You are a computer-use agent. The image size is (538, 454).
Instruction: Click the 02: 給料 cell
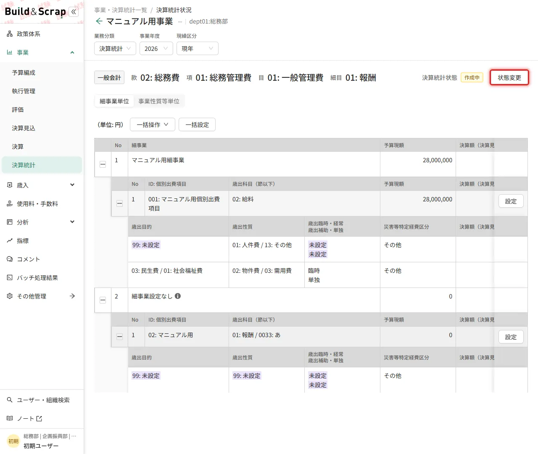click(304, 203)
